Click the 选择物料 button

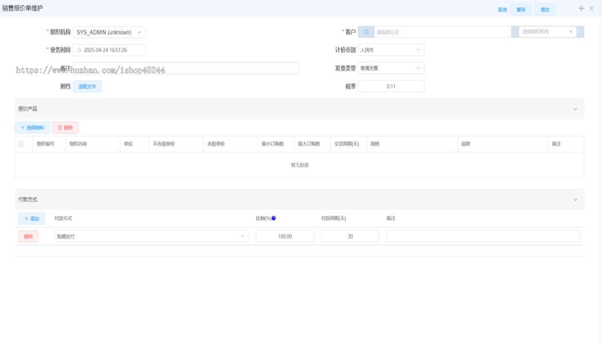point(32,127)
